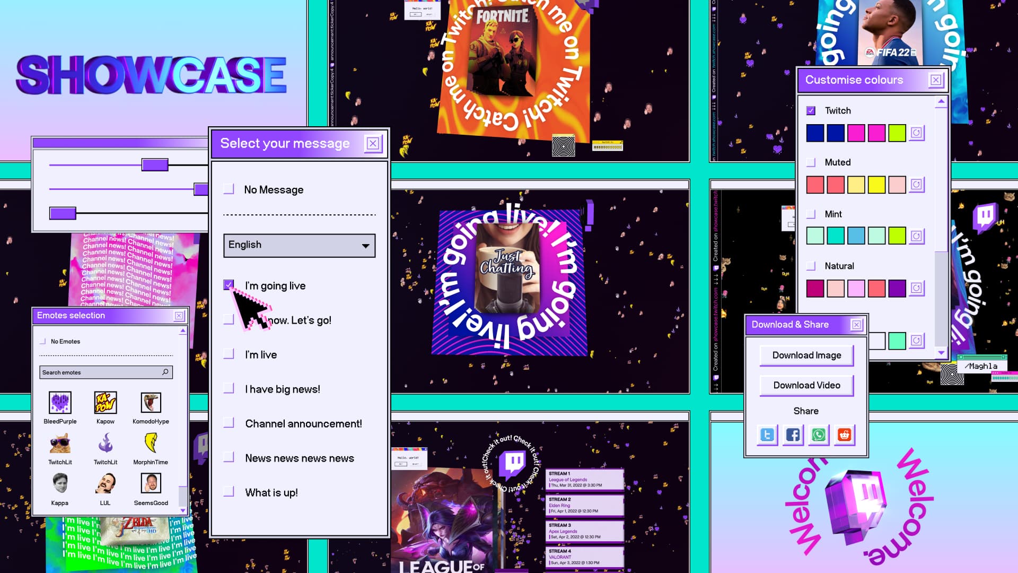Image resolution: width=1018 pixels, height=573 pixels.
Task: Enable the Mint colour theme
Action: point(811,214)
